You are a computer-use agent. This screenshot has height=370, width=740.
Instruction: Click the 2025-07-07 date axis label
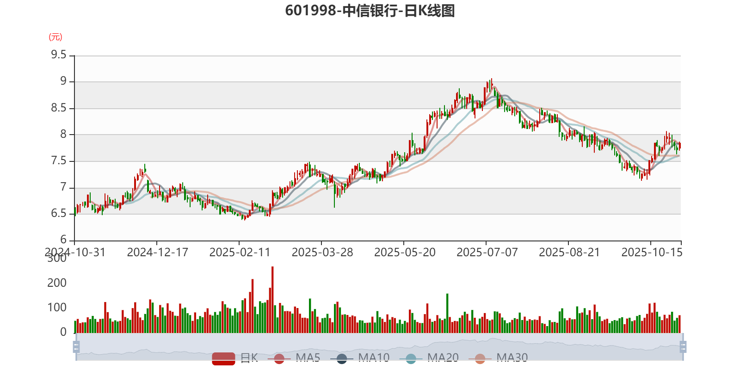(x=487, y=253)
